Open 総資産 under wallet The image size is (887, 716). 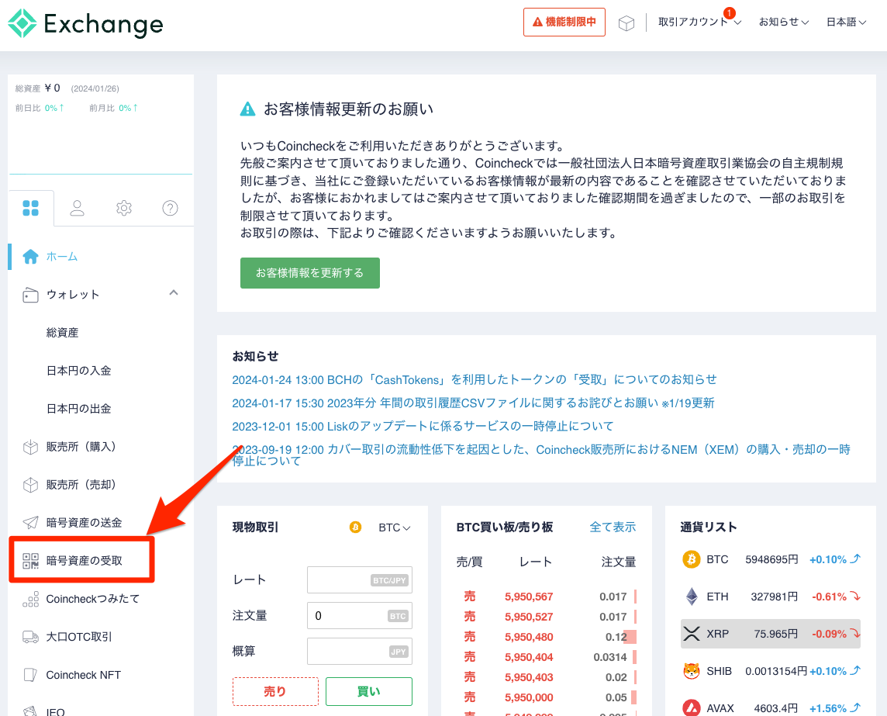[x=62, y=333]
